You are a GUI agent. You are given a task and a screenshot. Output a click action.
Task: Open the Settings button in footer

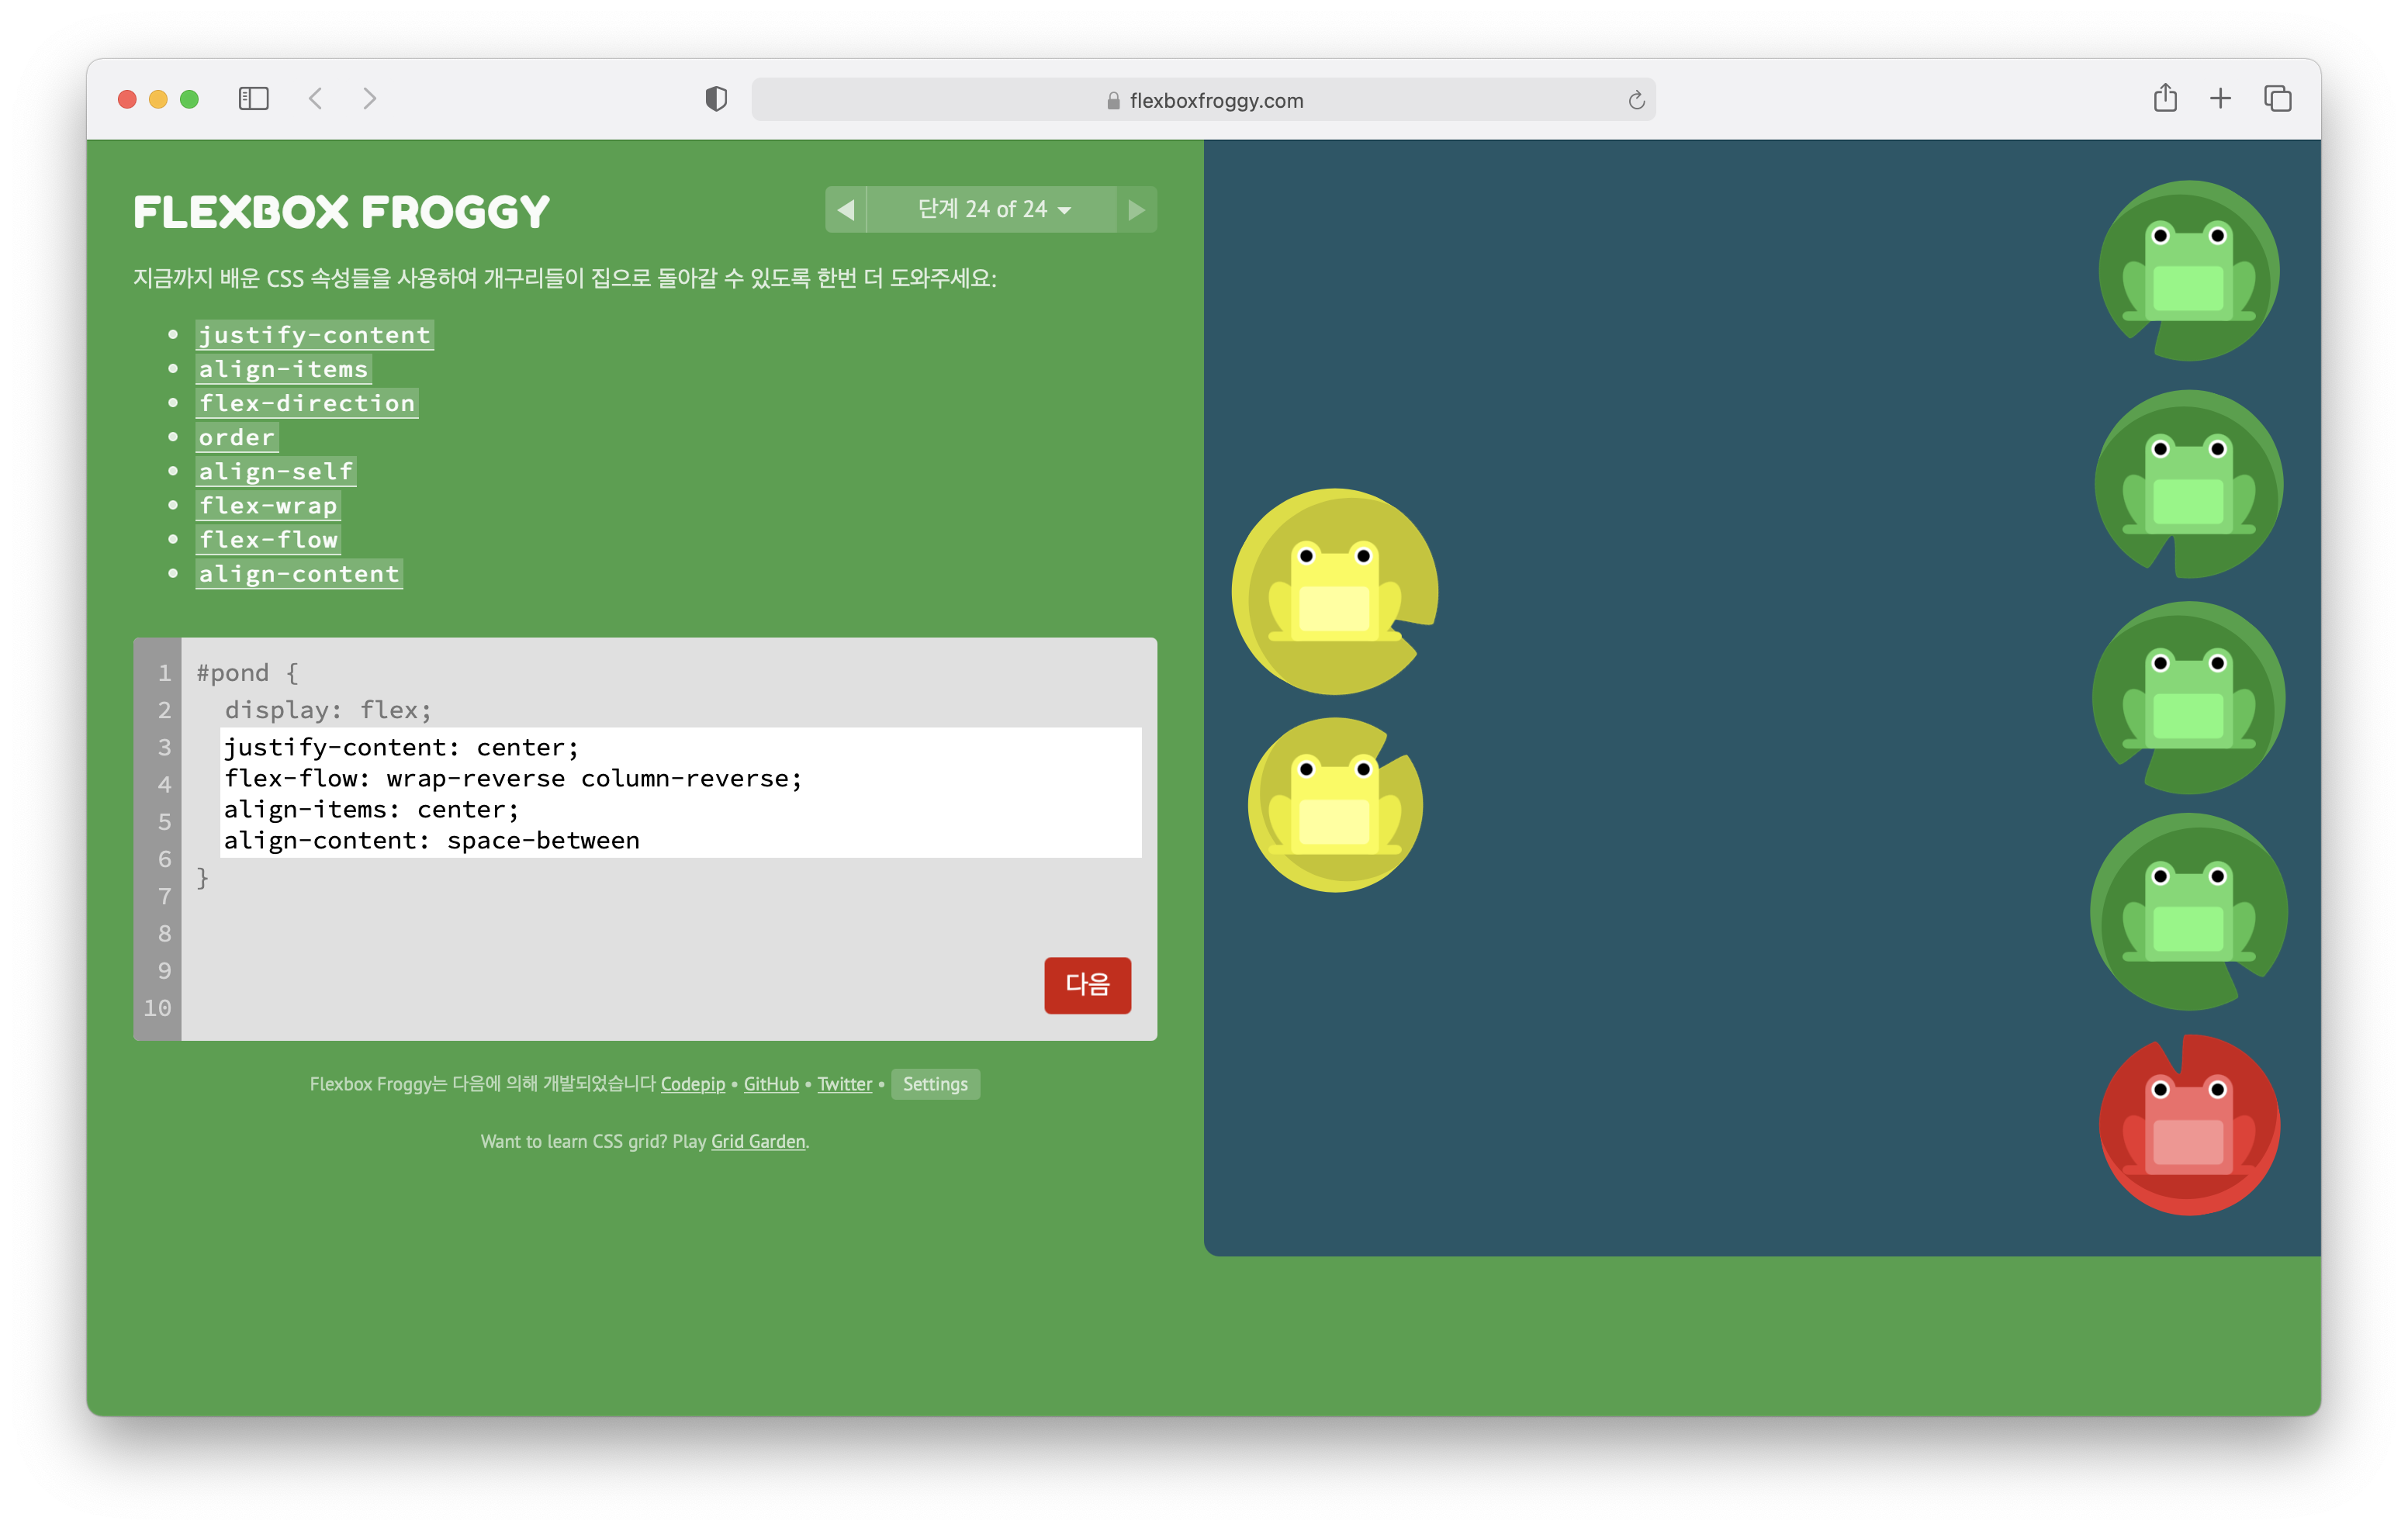coord(934,1084)
